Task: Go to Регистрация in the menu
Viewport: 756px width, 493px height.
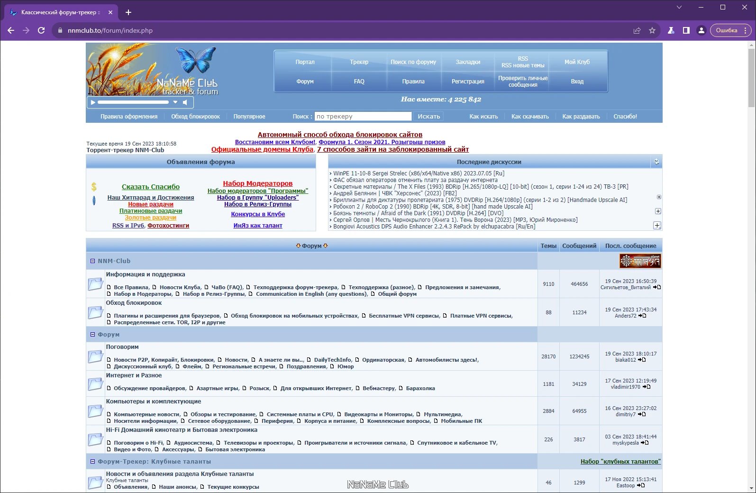Action: pos(468,82)
